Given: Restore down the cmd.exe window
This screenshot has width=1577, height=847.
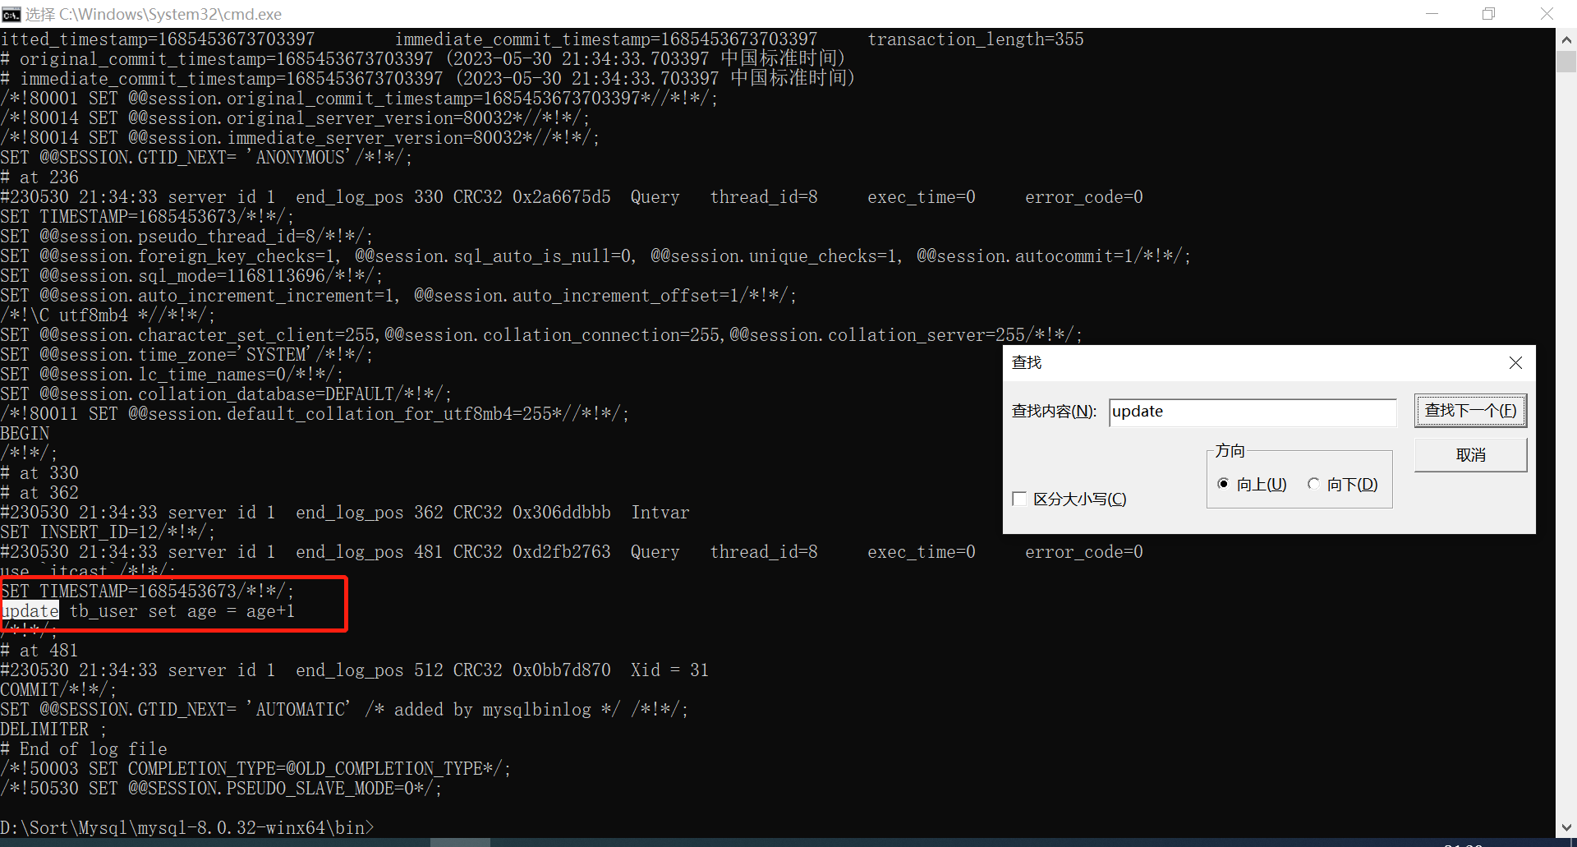Looking at the screenshot, I should (x=1488, y=14).
